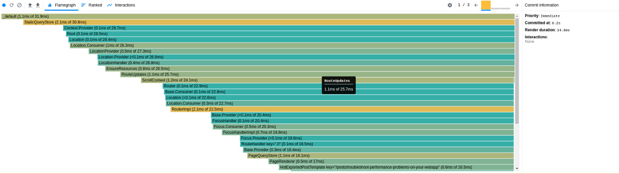Click the Committed at 0.2s text
Viewport: 619px width, 174px height.
pos(543,23)
